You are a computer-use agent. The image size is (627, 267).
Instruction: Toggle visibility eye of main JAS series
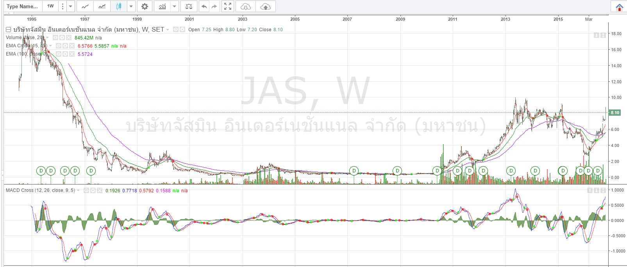pyautogui.click(x=176, y=29)
